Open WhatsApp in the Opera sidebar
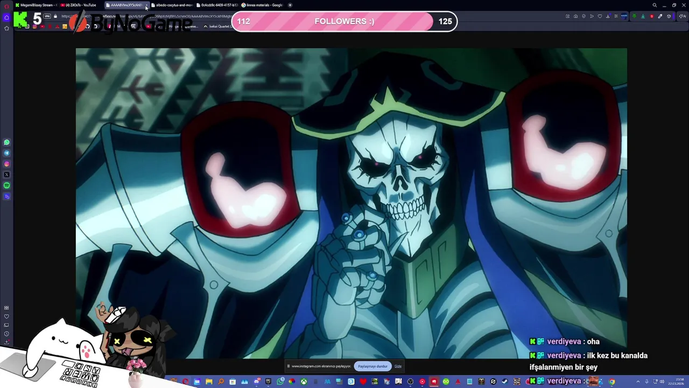This screenshot has width=689, height=388. (6, 142)
